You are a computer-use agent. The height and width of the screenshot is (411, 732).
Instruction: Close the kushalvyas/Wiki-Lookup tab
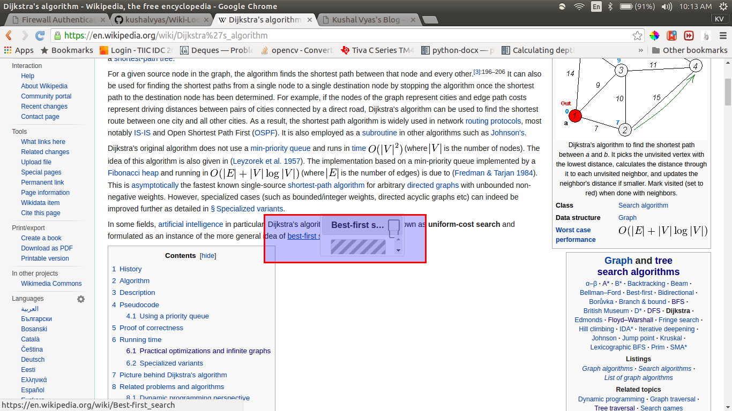[205, 20]
